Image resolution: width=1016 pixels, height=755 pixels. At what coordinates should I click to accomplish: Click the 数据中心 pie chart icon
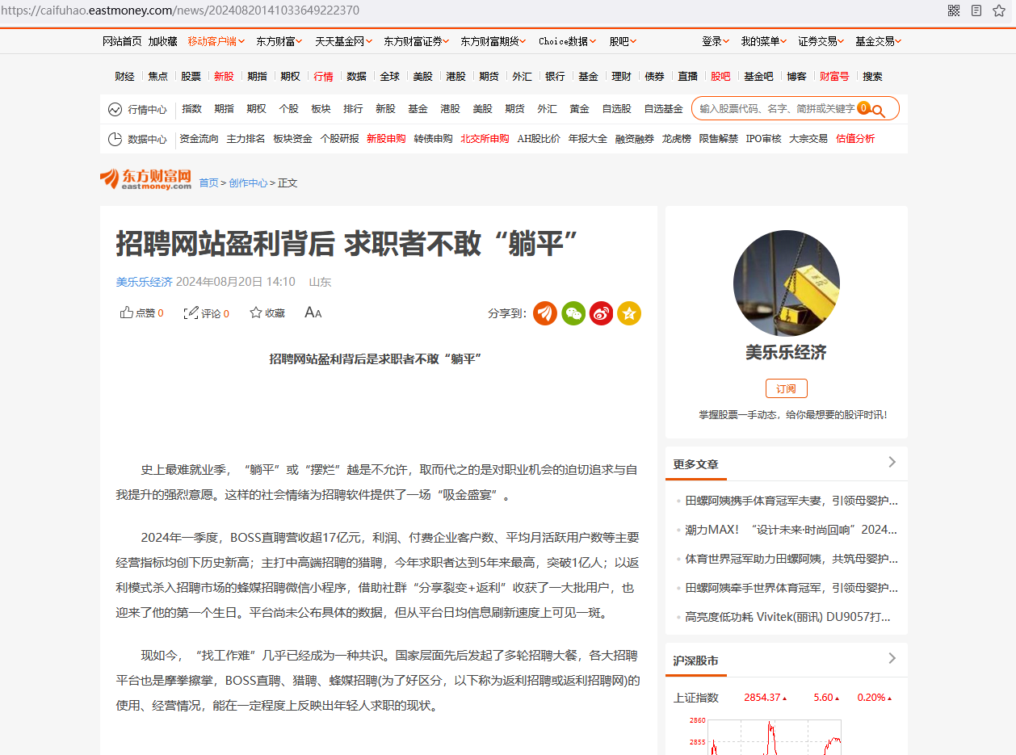115,139
